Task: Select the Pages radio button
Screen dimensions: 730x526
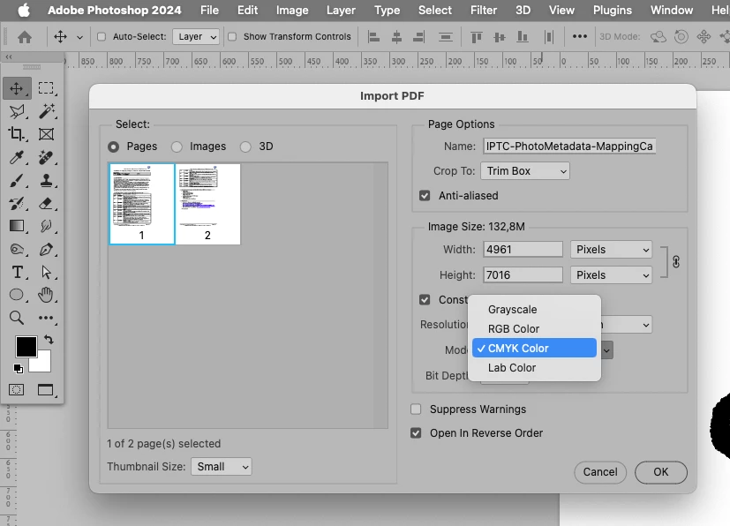Action: tap(113, 147)
